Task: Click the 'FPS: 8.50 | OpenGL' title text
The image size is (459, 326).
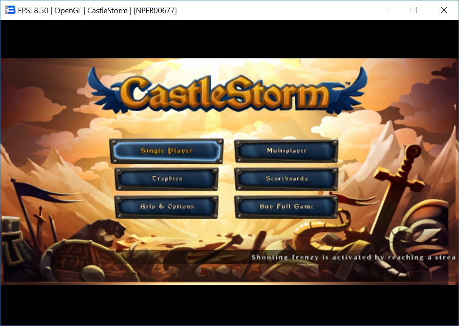Action: pyautogui.click(x=50, y=11)
